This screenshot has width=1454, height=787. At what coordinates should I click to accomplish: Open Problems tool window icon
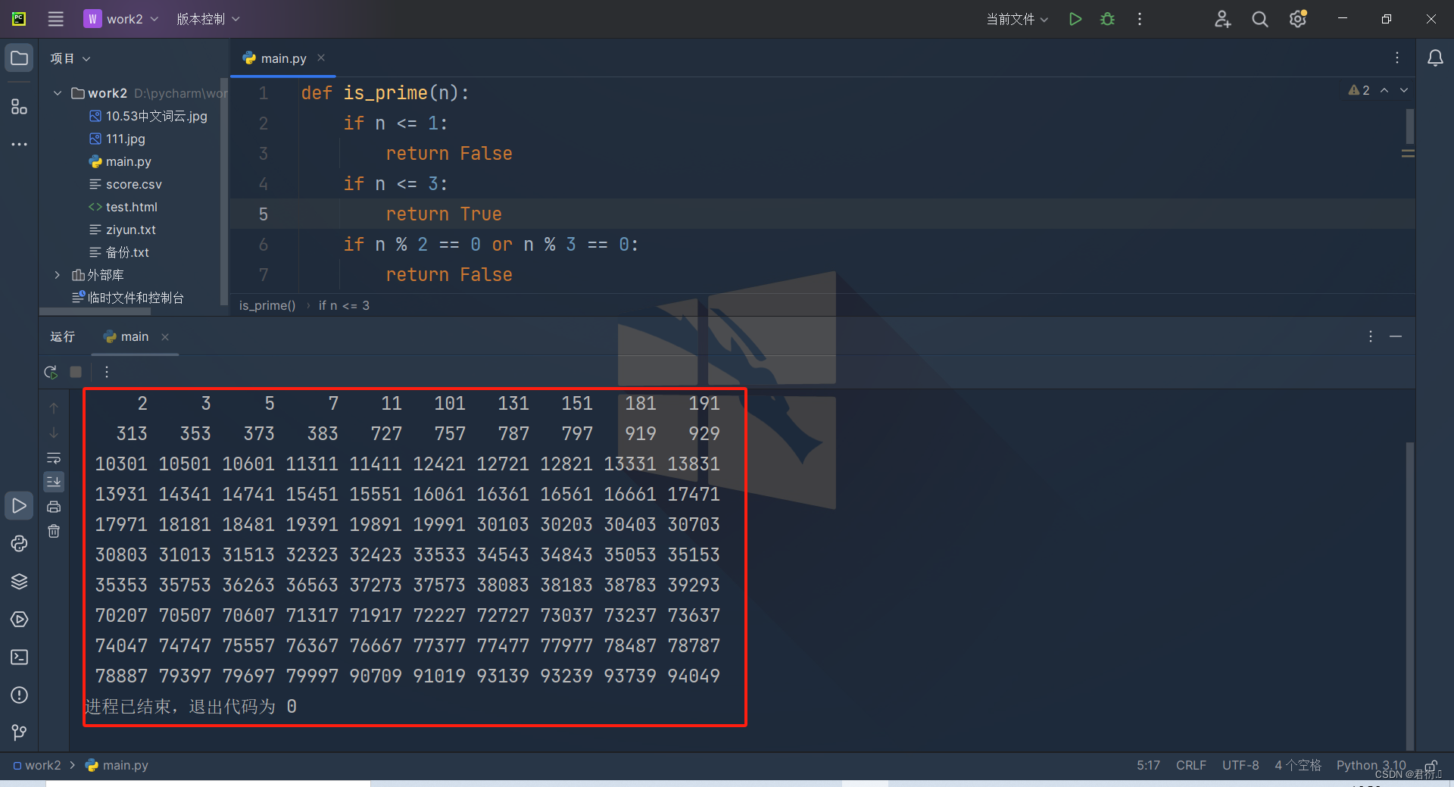click(x=20, y=695)
